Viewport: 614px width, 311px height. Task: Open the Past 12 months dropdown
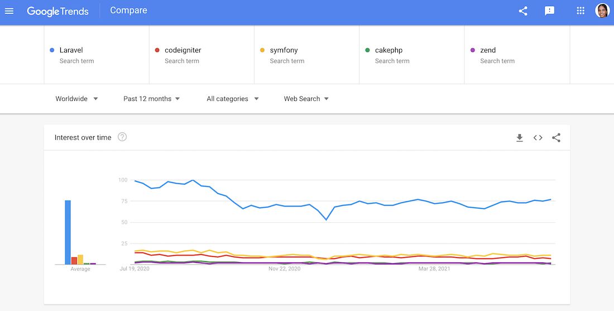151,99
